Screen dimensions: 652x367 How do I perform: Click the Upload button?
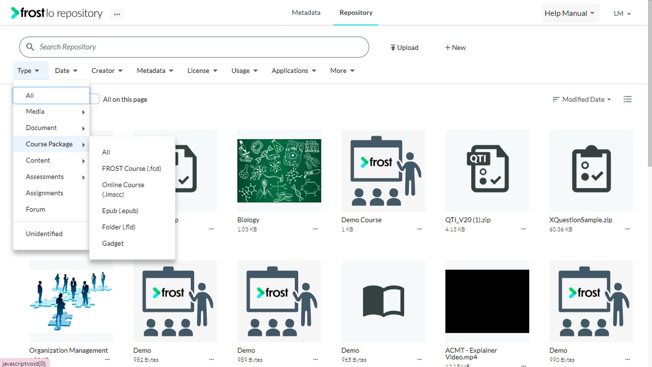click(404, 47)
